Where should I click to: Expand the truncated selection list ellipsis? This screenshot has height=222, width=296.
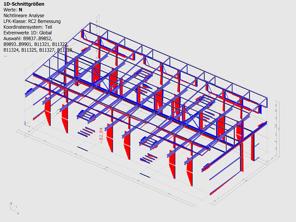(5, 56)
